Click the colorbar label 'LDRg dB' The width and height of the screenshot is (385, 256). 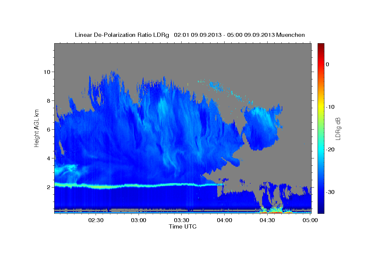tap(338, 128)
